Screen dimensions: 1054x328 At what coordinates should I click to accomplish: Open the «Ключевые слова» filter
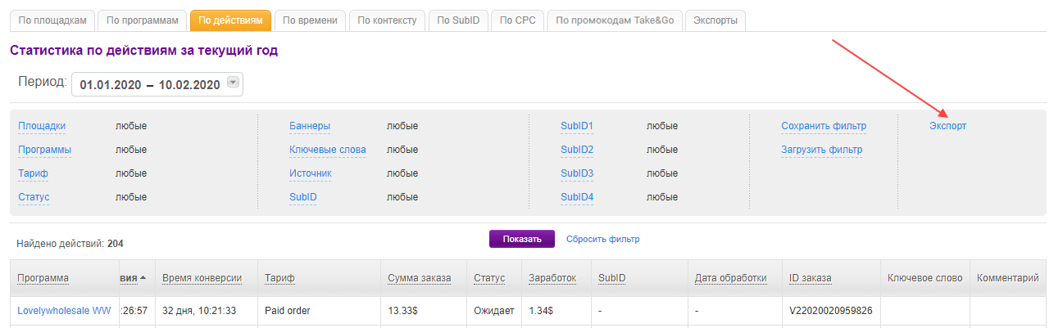coord(327,150)
